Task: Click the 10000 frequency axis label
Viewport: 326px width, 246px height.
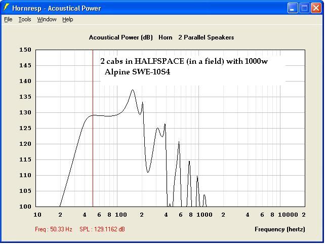Action: [x=288, y=215]
